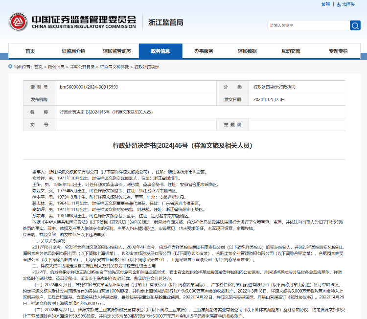Click the accessibility wheelchair icon
This screenshot has height=319, width=367.
(x=339, y=4)
